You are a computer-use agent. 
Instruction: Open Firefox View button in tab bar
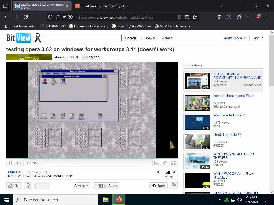pos(5,6)
